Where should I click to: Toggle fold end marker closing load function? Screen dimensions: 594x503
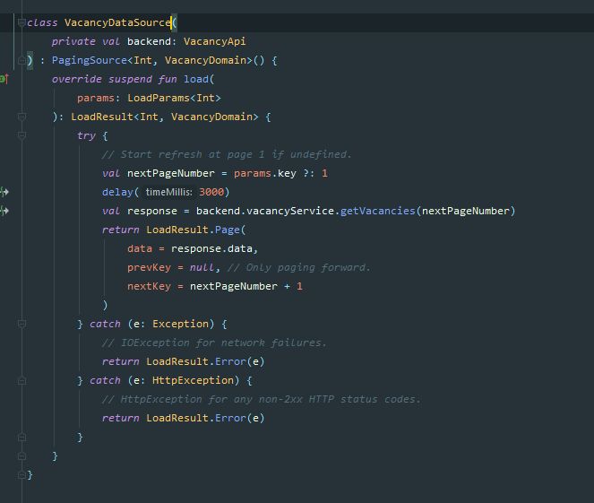[22, 455]
